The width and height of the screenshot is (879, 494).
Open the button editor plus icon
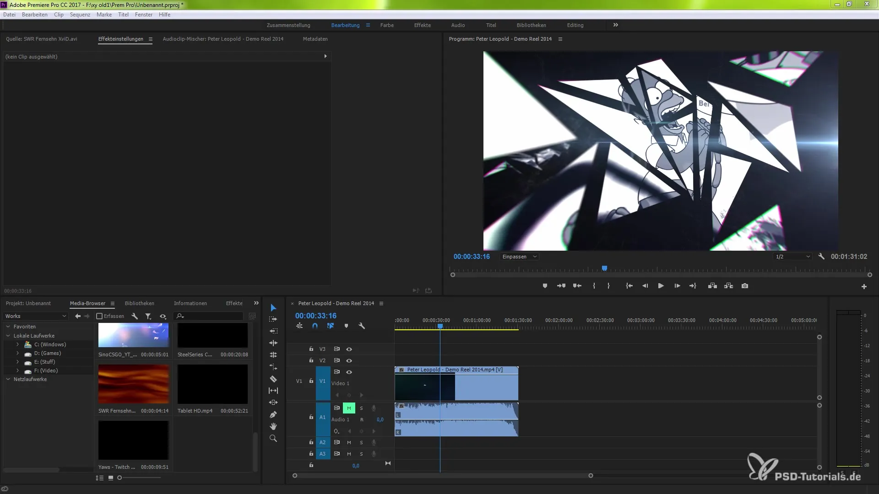[x=864, y=286]
